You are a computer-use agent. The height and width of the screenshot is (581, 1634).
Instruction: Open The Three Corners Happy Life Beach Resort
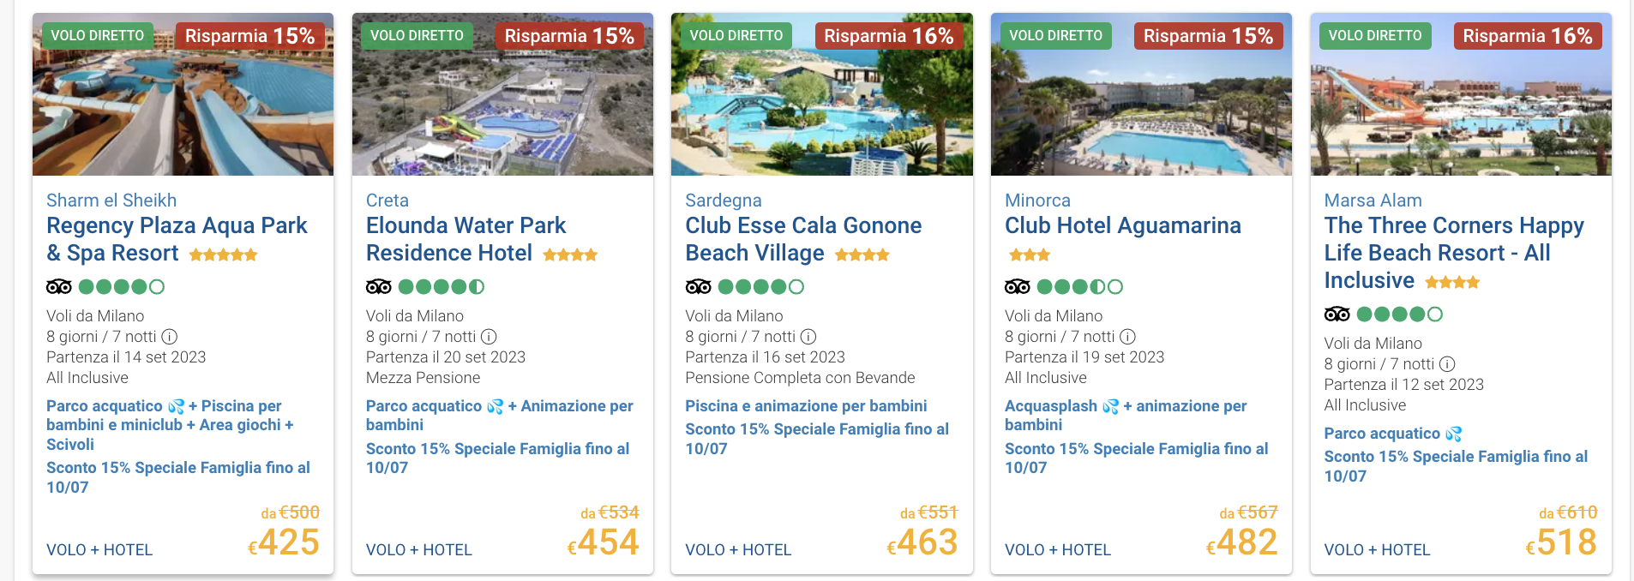pyautogui.click(x=1454, y=253)
